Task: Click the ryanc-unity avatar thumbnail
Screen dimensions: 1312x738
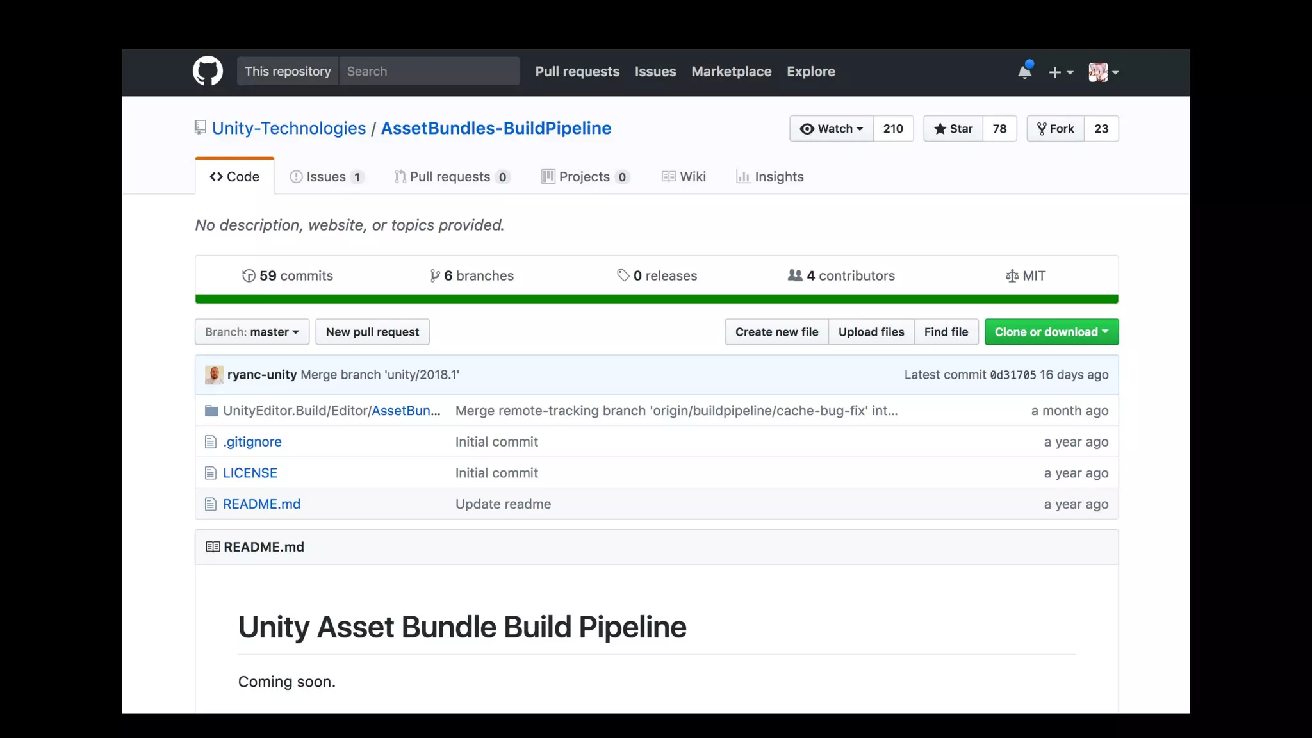Action: tap(214, 375)
